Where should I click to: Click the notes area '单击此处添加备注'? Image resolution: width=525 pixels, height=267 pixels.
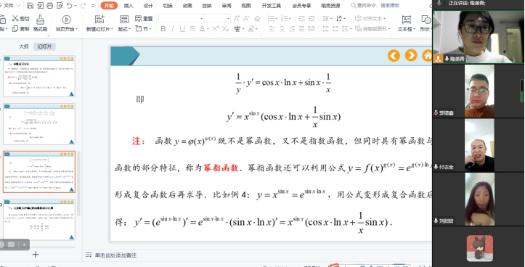point(115,255)
